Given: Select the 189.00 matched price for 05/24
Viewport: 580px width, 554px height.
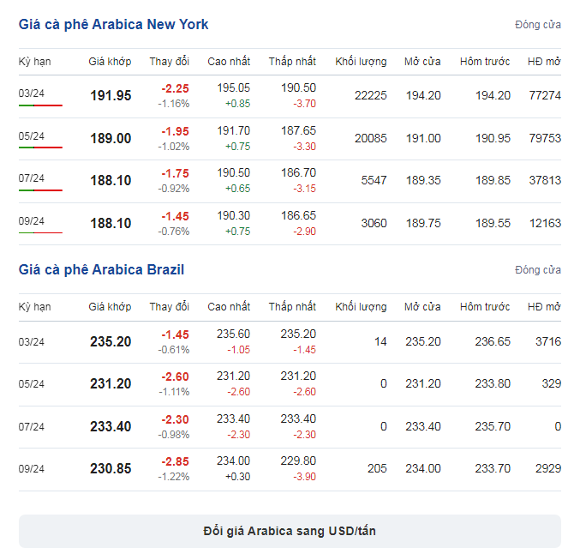Looking at the screenshot, I should click(111, 139).
